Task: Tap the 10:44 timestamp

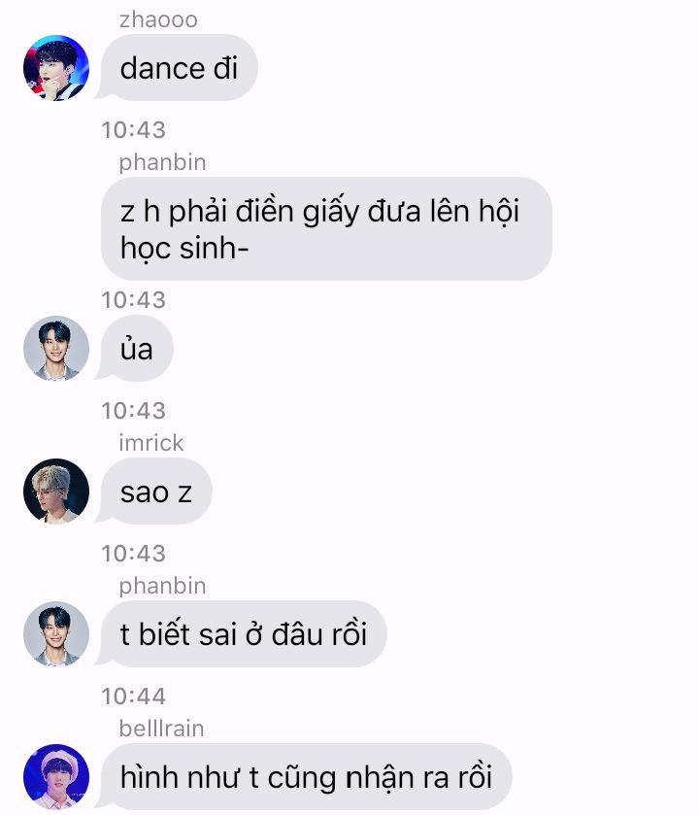Action: coord(133,696)
